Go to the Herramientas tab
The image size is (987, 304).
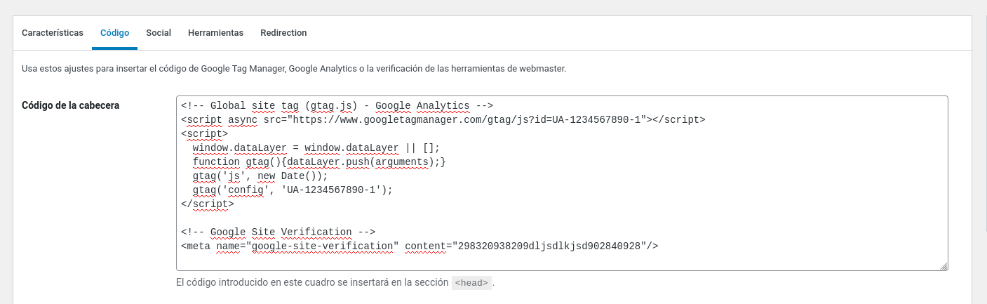pos(215,33)
